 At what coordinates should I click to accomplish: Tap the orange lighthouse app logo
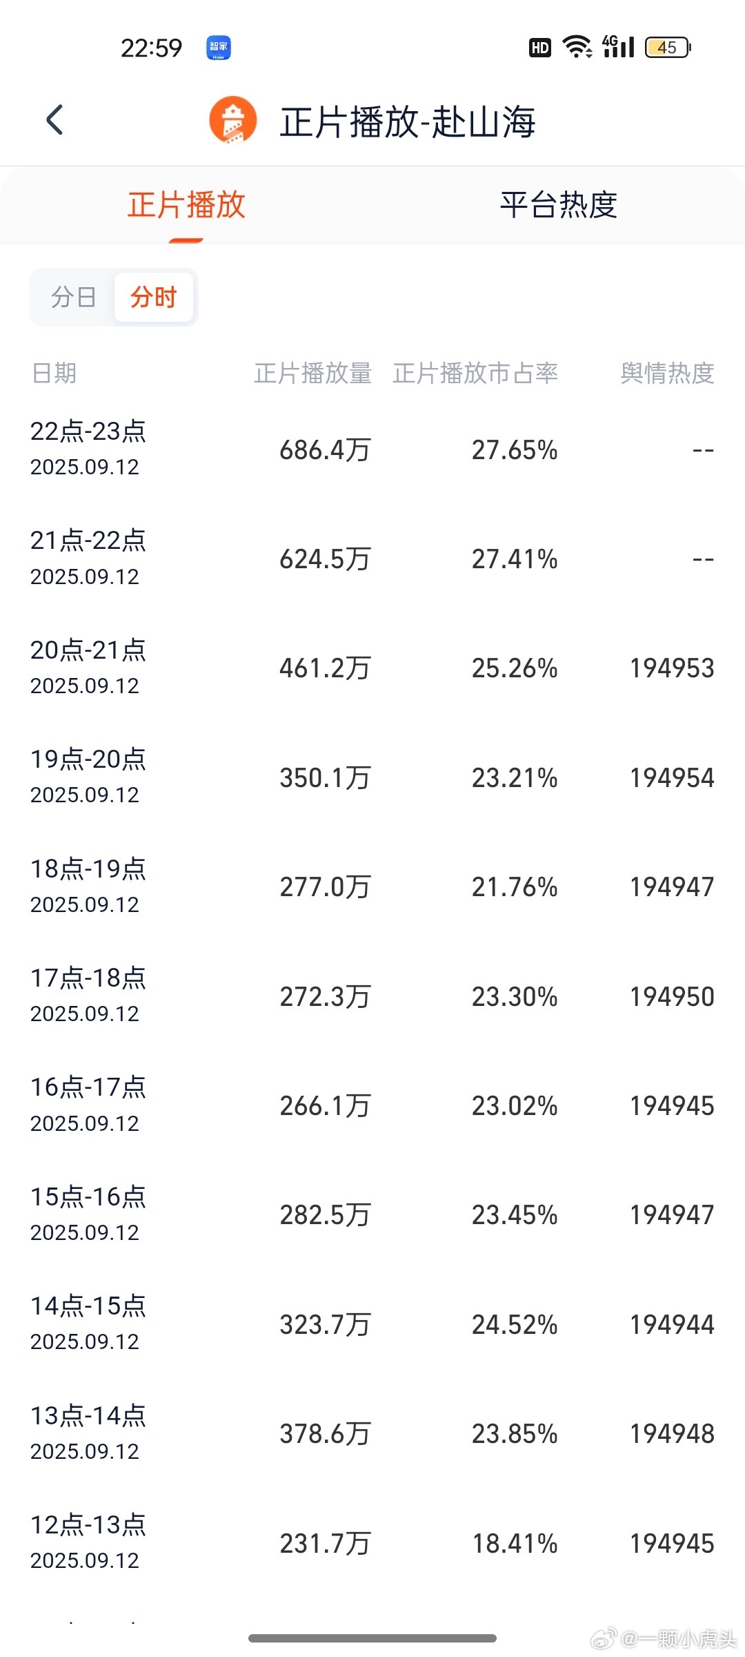tap(234, 120)
